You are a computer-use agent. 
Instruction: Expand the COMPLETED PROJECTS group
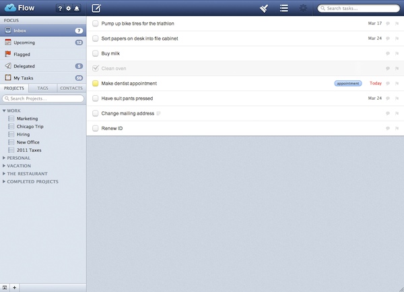point(4,181)
